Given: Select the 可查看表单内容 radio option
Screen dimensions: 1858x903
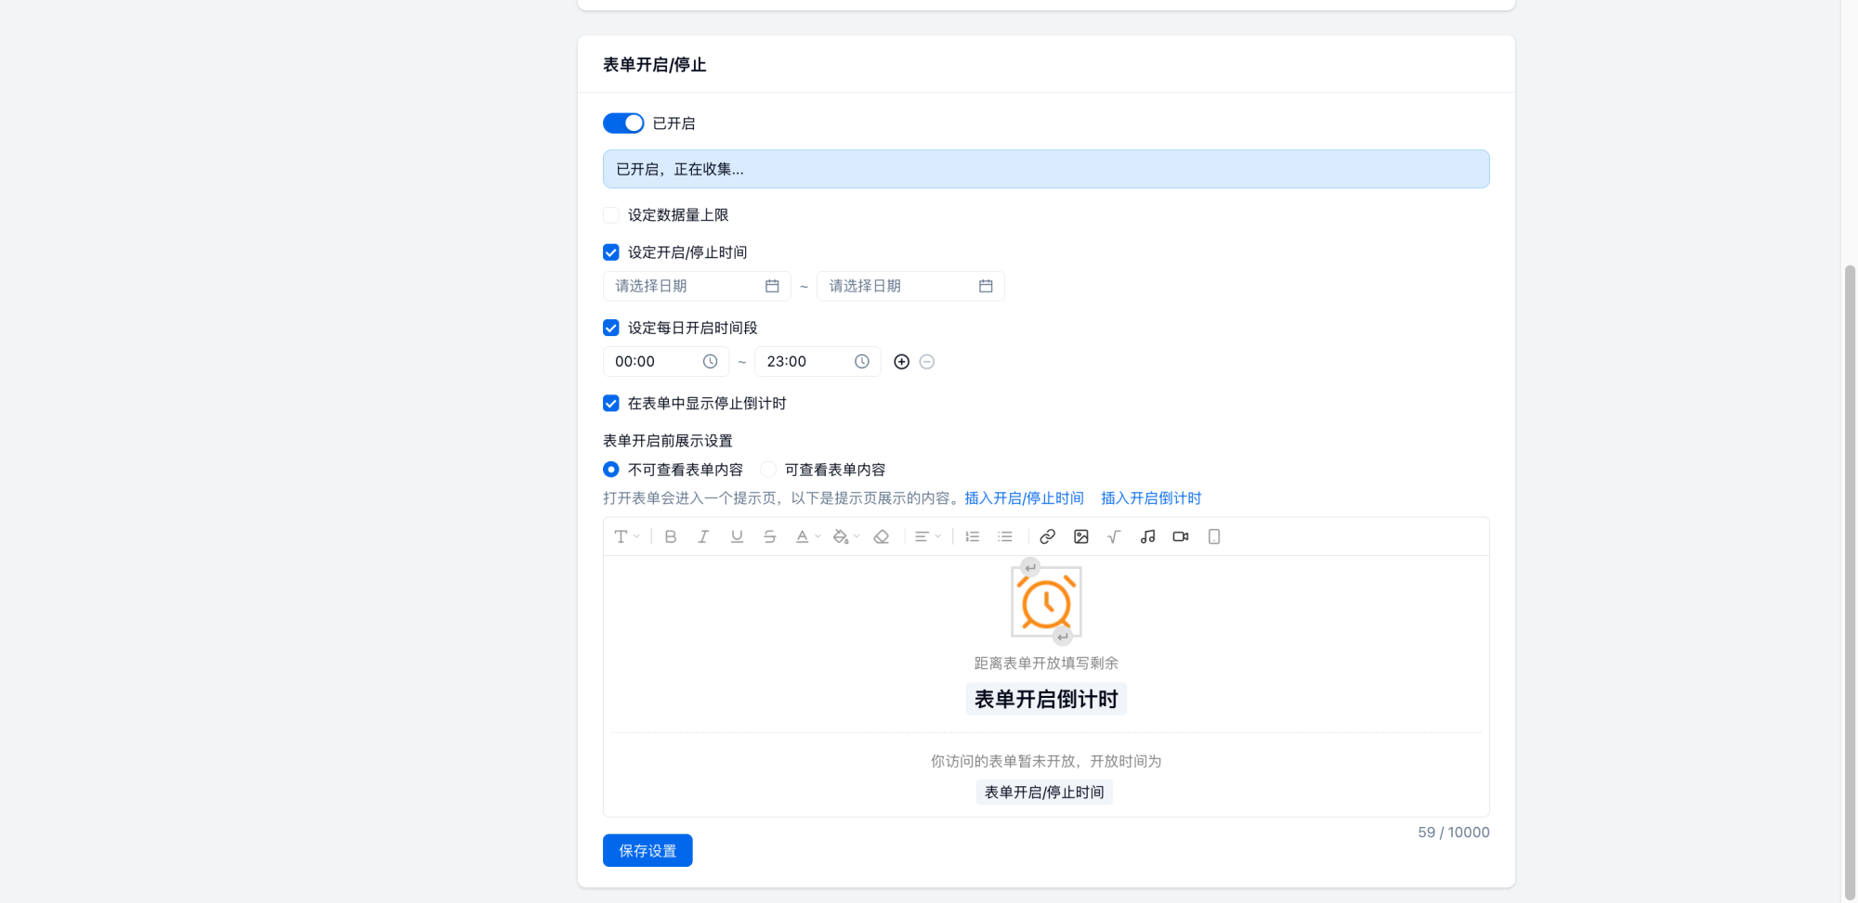Looking at the screenshot, I should [x=768, y=470].
